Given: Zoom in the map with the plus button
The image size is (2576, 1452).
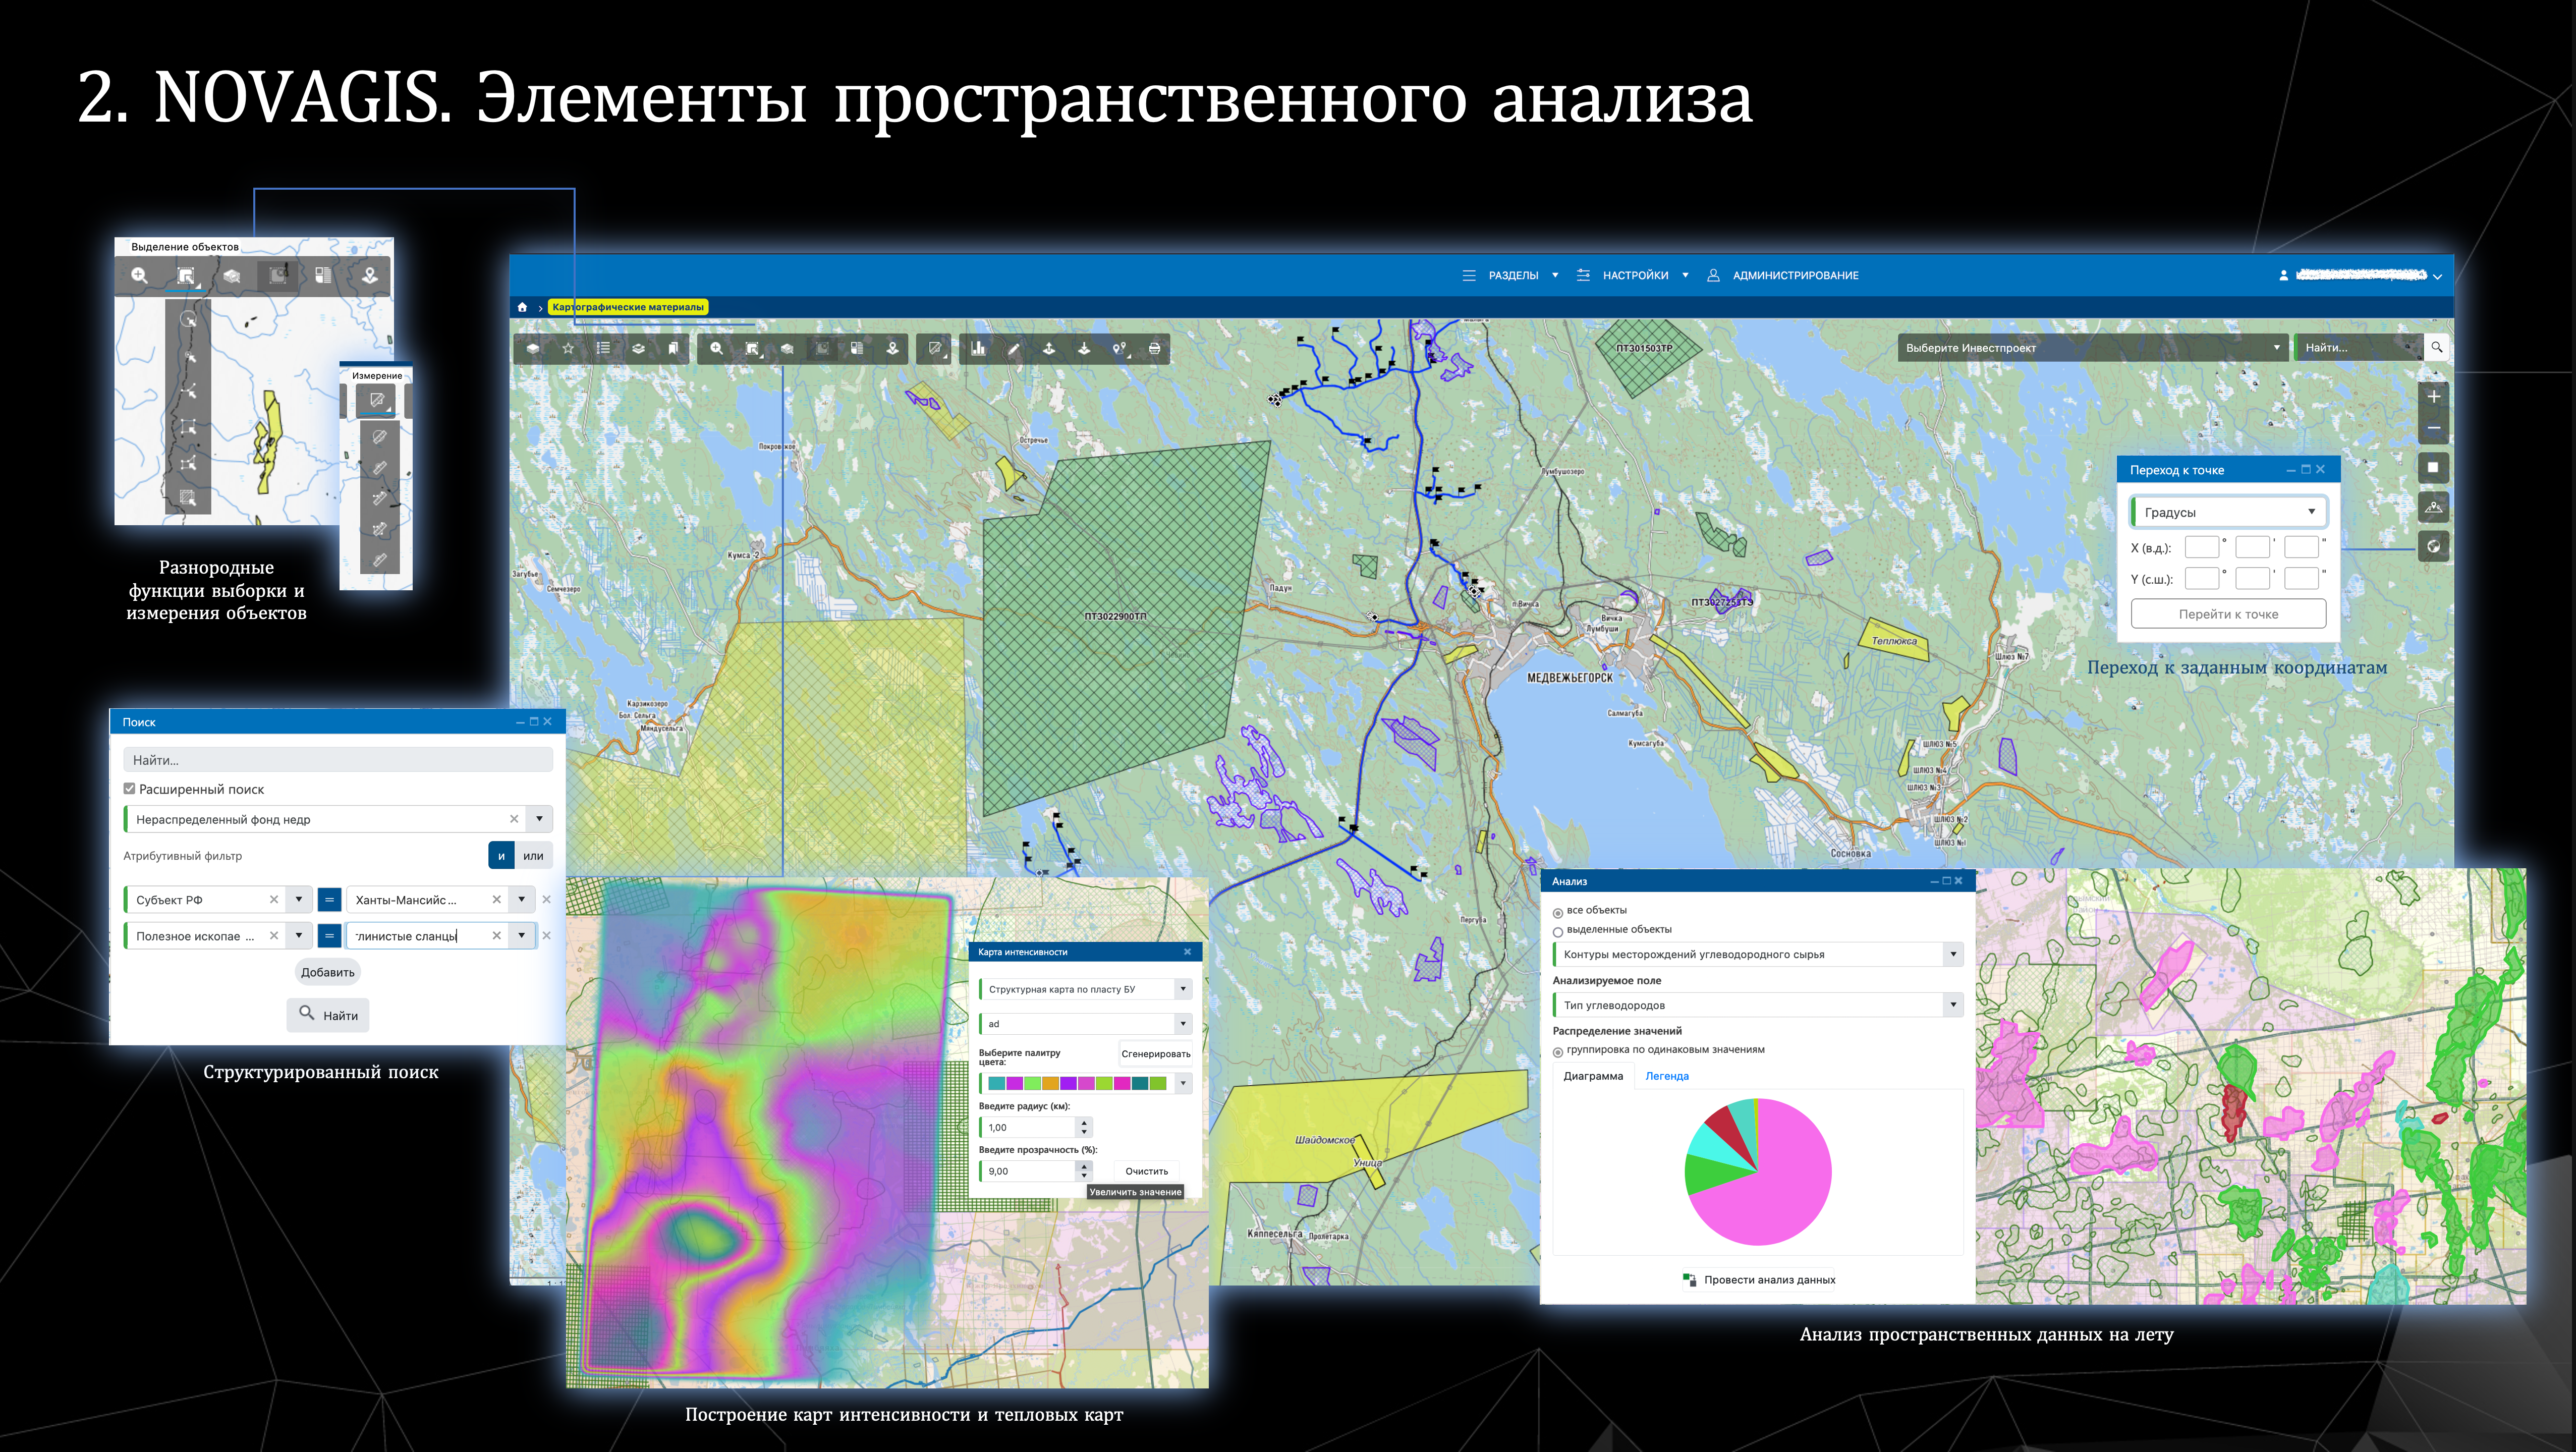Looking at the screenshot, I should [x=2433, y=397].
